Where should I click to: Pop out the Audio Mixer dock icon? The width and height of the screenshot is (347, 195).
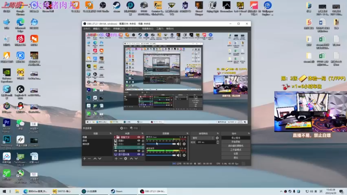187,133
